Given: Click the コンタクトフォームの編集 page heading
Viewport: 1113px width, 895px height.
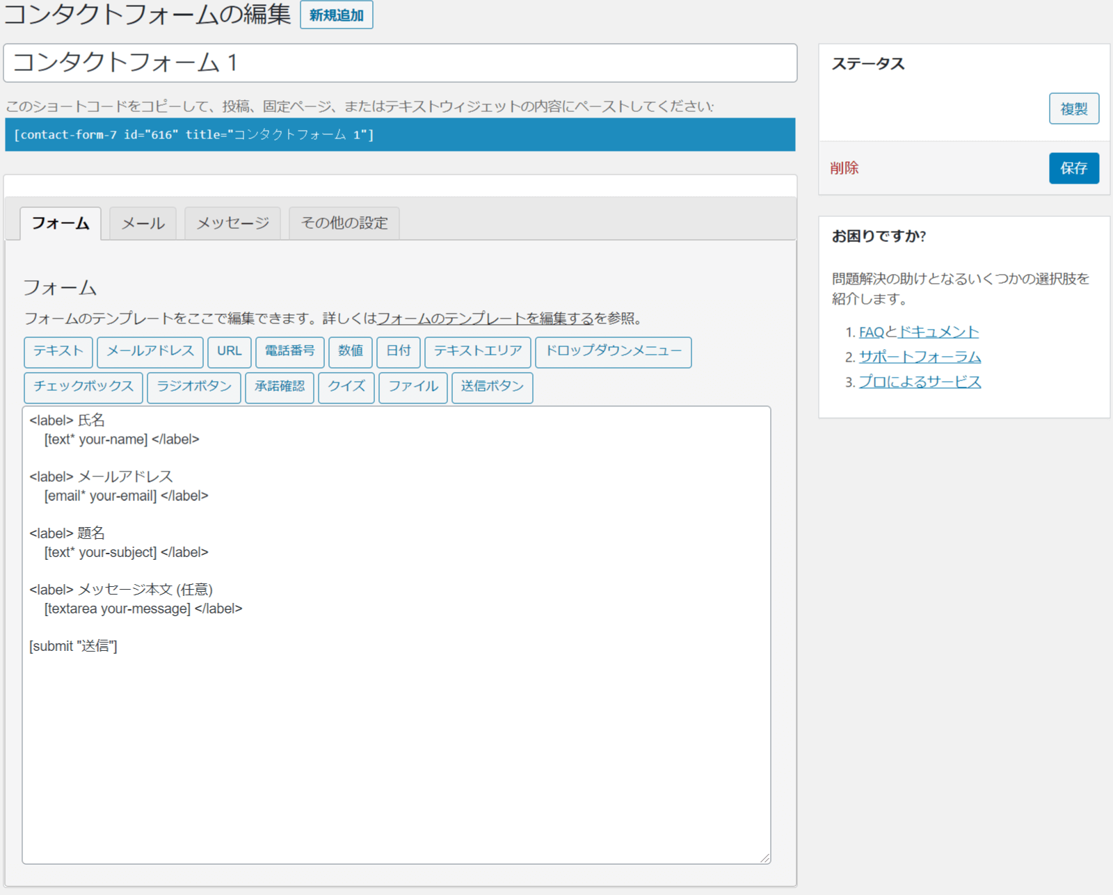Looking at the screenshot, I should [147, 15].
